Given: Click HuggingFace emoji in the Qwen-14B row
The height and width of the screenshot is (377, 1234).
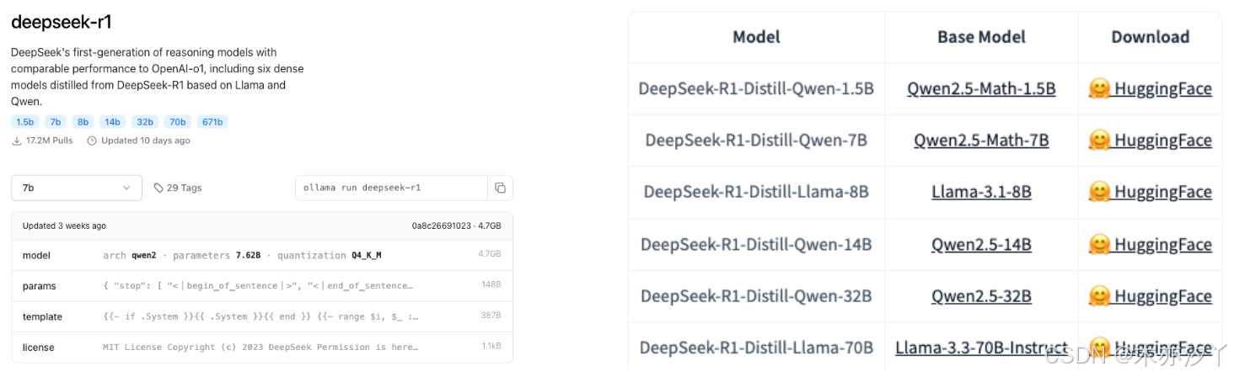Looking at the screenshot, I should tap(1099, 244).
